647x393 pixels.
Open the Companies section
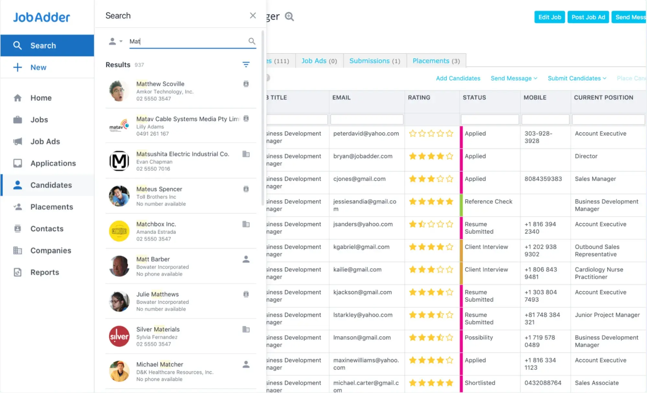click(51, 250)
